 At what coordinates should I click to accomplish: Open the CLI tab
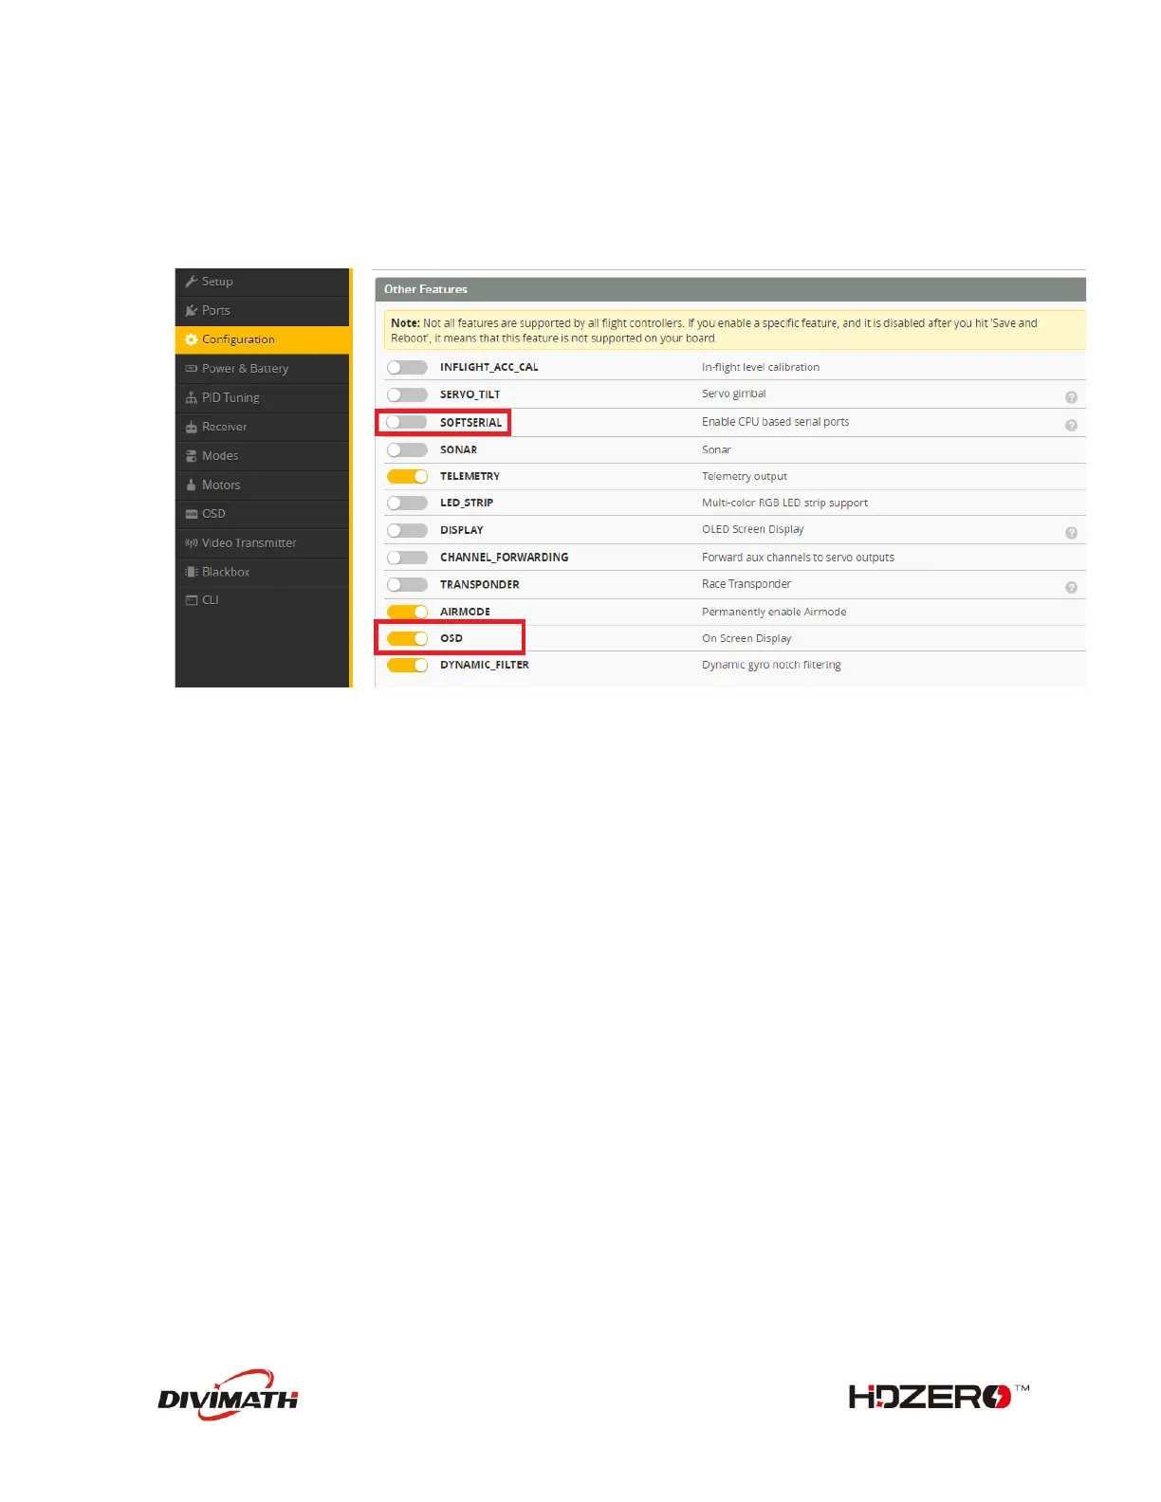pyautogui.click(x=263, y=600)
